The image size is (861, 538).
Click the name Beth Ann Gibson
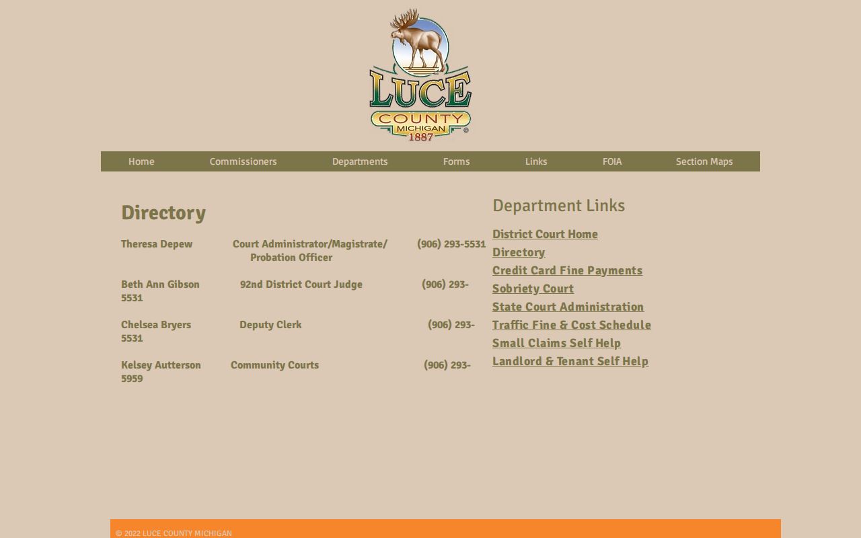pyautogui.click(x=160, y=284)
